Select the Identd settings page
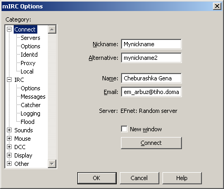This screenshot has width=224, height=189. point(29,55)
